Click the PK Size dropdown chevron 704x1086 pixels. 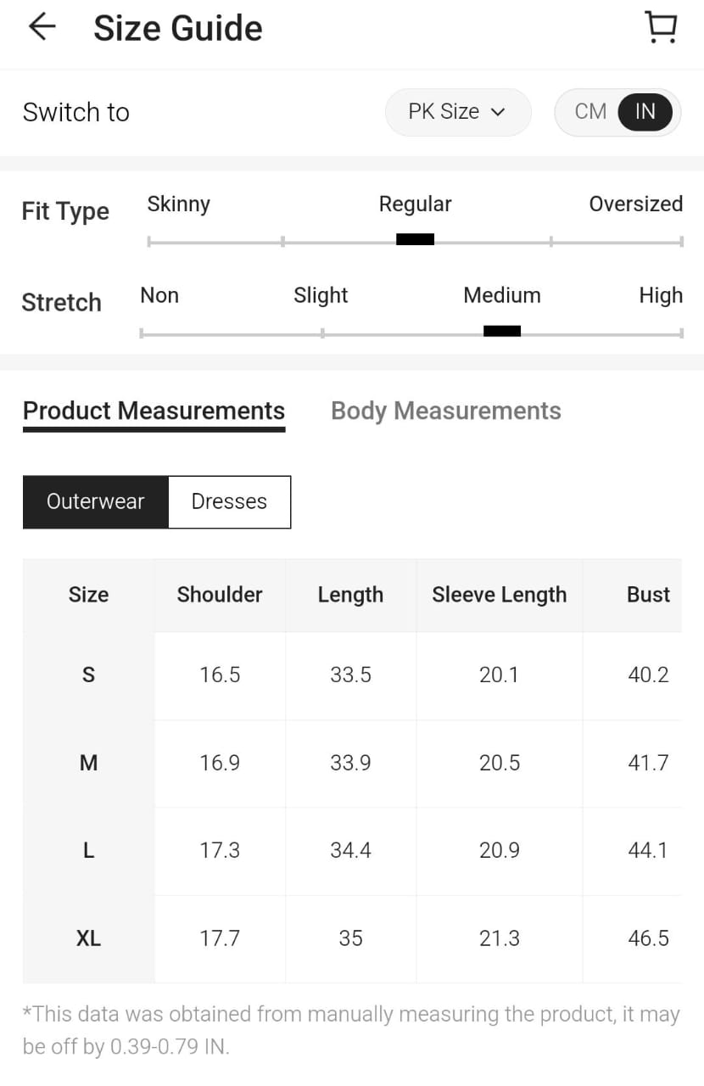click(x=499, y=112)
